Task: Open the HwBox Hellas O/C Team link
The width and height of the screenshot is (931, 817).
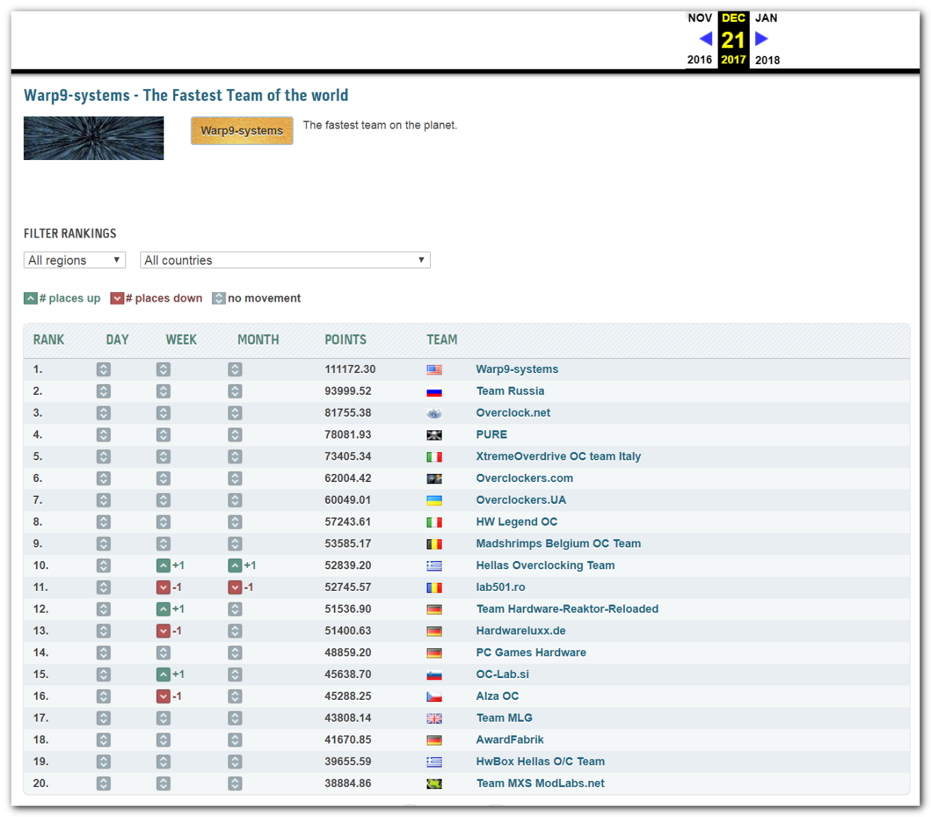Action: tap(540, 761)
